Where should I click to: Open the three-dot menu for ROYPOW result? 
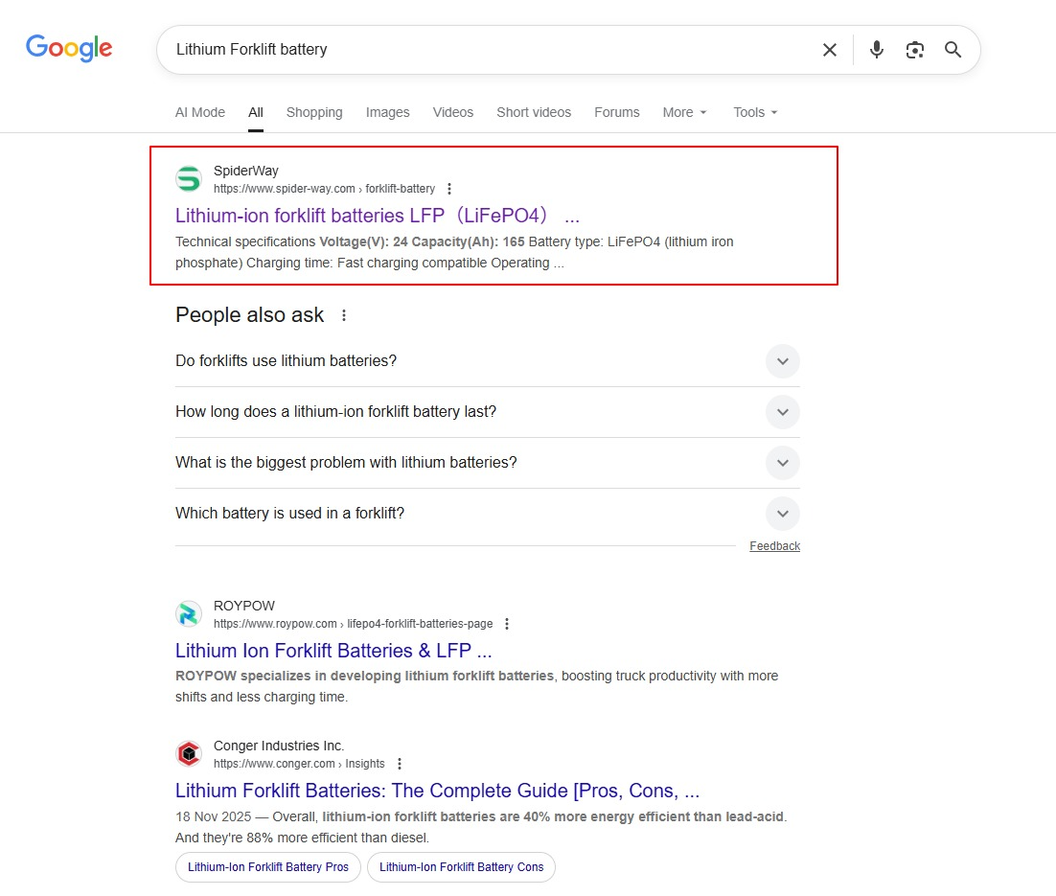(x=507, y=624)
